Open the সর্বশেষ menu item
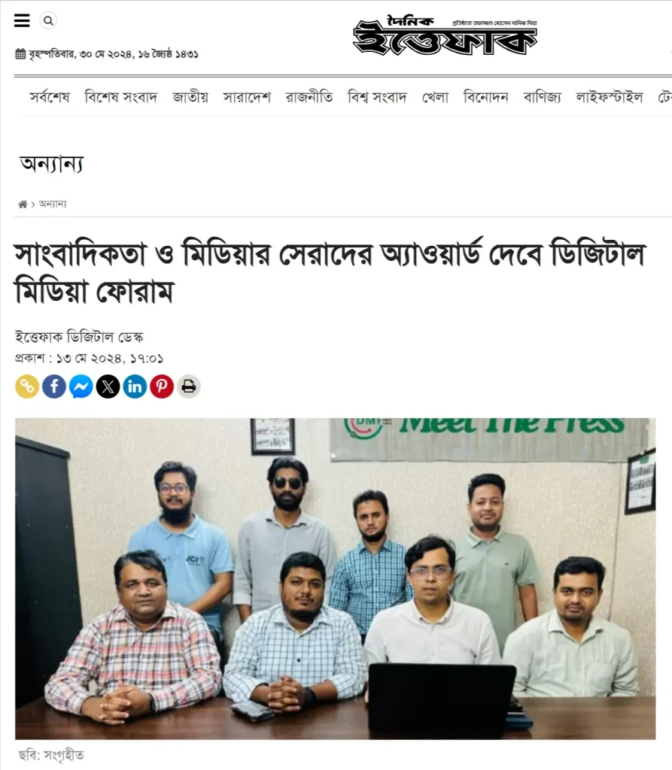Screen dimensions: 672x770 [50, 97]
